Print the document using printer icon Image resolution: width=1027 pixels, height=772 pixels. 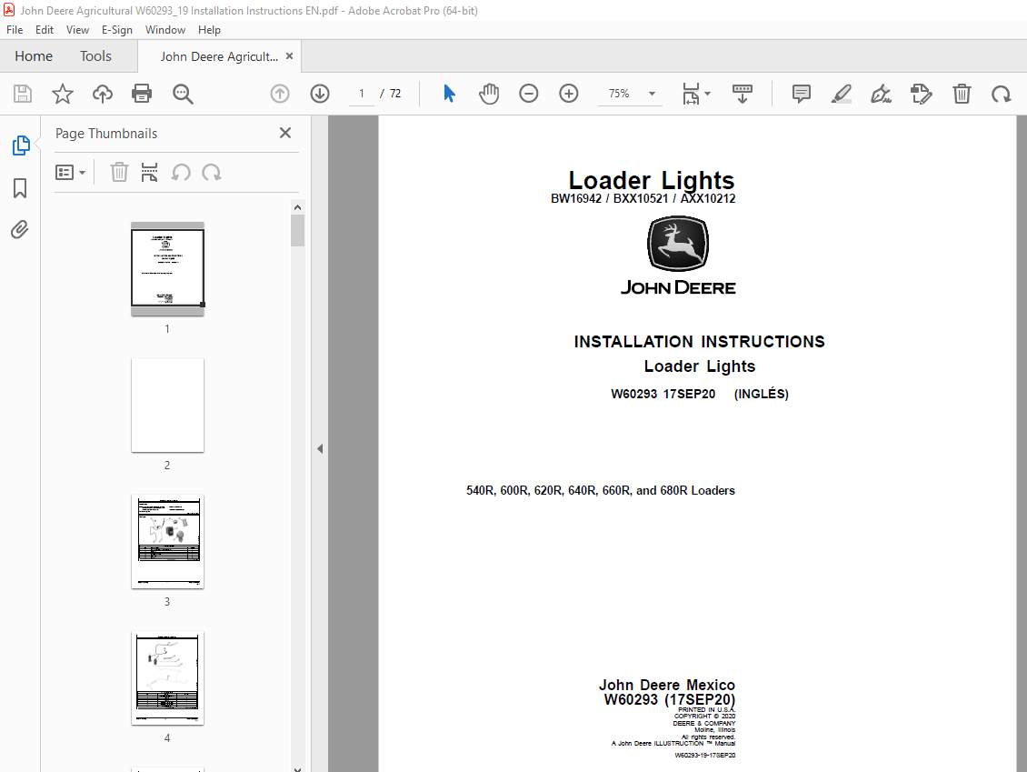pos(142,94)
